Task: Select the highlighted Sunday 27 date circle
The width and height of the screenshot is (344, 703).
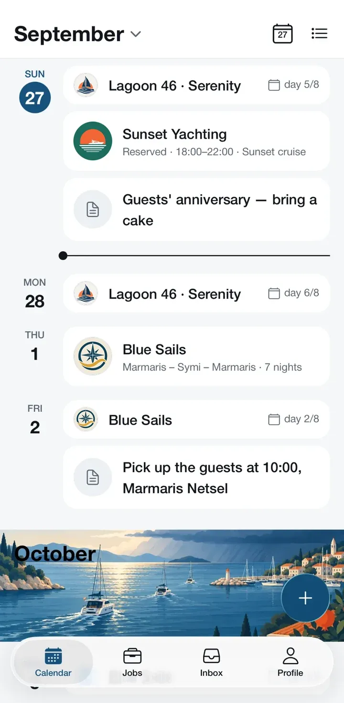Action: (x=35, y=98)
